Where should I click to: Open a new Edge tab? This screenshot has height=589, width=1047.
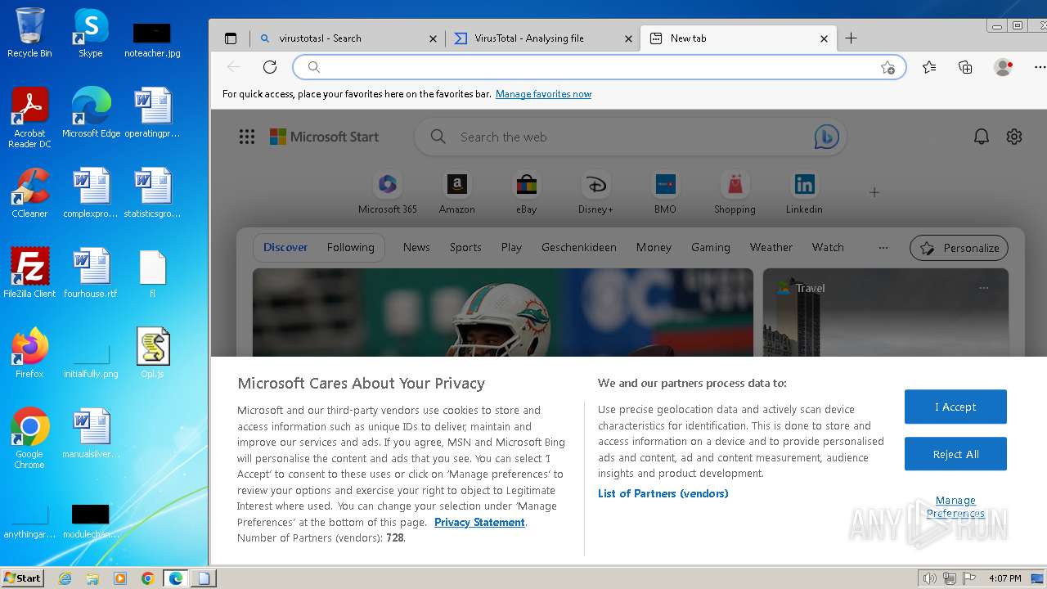pyautogui.click(x=851, y=38)
